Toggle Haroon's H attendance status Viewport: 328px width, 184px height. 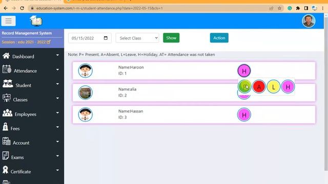[x=244, y=71]
